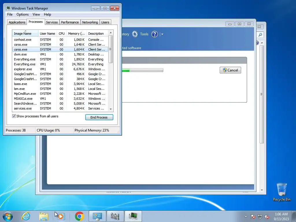Viewport: 296px width, 222px height.
Task: Sort processes by Image Name column
Action: tap(25, 34)
